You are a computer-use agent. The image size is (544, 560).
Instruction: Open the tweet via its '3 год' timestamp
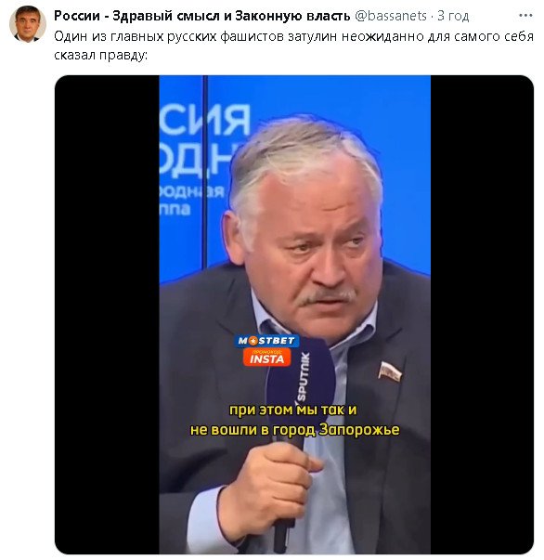click(453, 16)
